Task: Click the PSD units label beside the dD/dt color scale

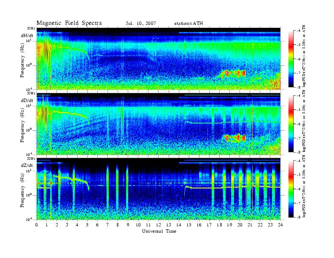Action: tap(304, 121)
